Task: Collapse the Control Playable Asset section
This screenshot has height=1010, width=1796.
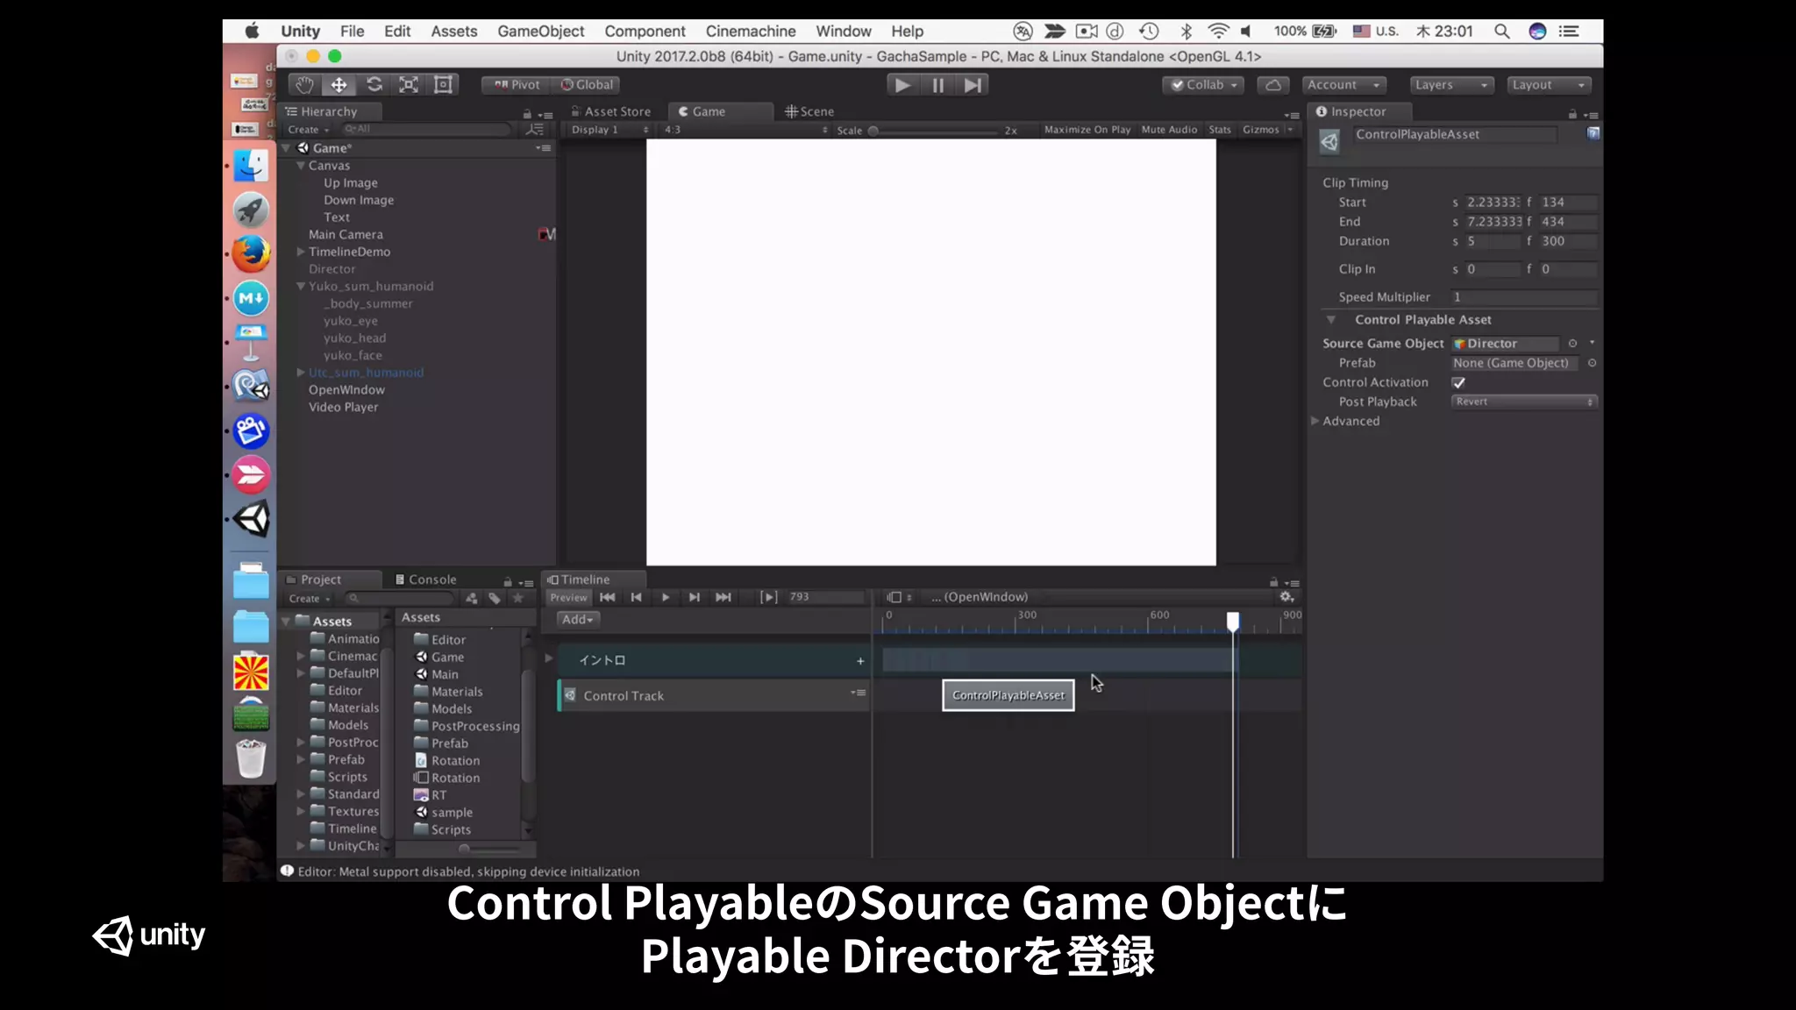Action: tap(1331, 320)
